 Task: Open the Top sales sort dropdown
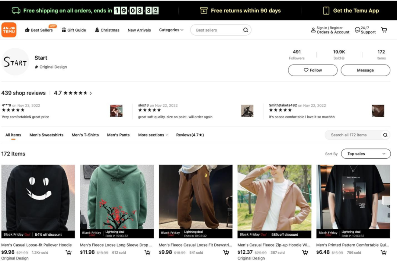tap(366, 154)
